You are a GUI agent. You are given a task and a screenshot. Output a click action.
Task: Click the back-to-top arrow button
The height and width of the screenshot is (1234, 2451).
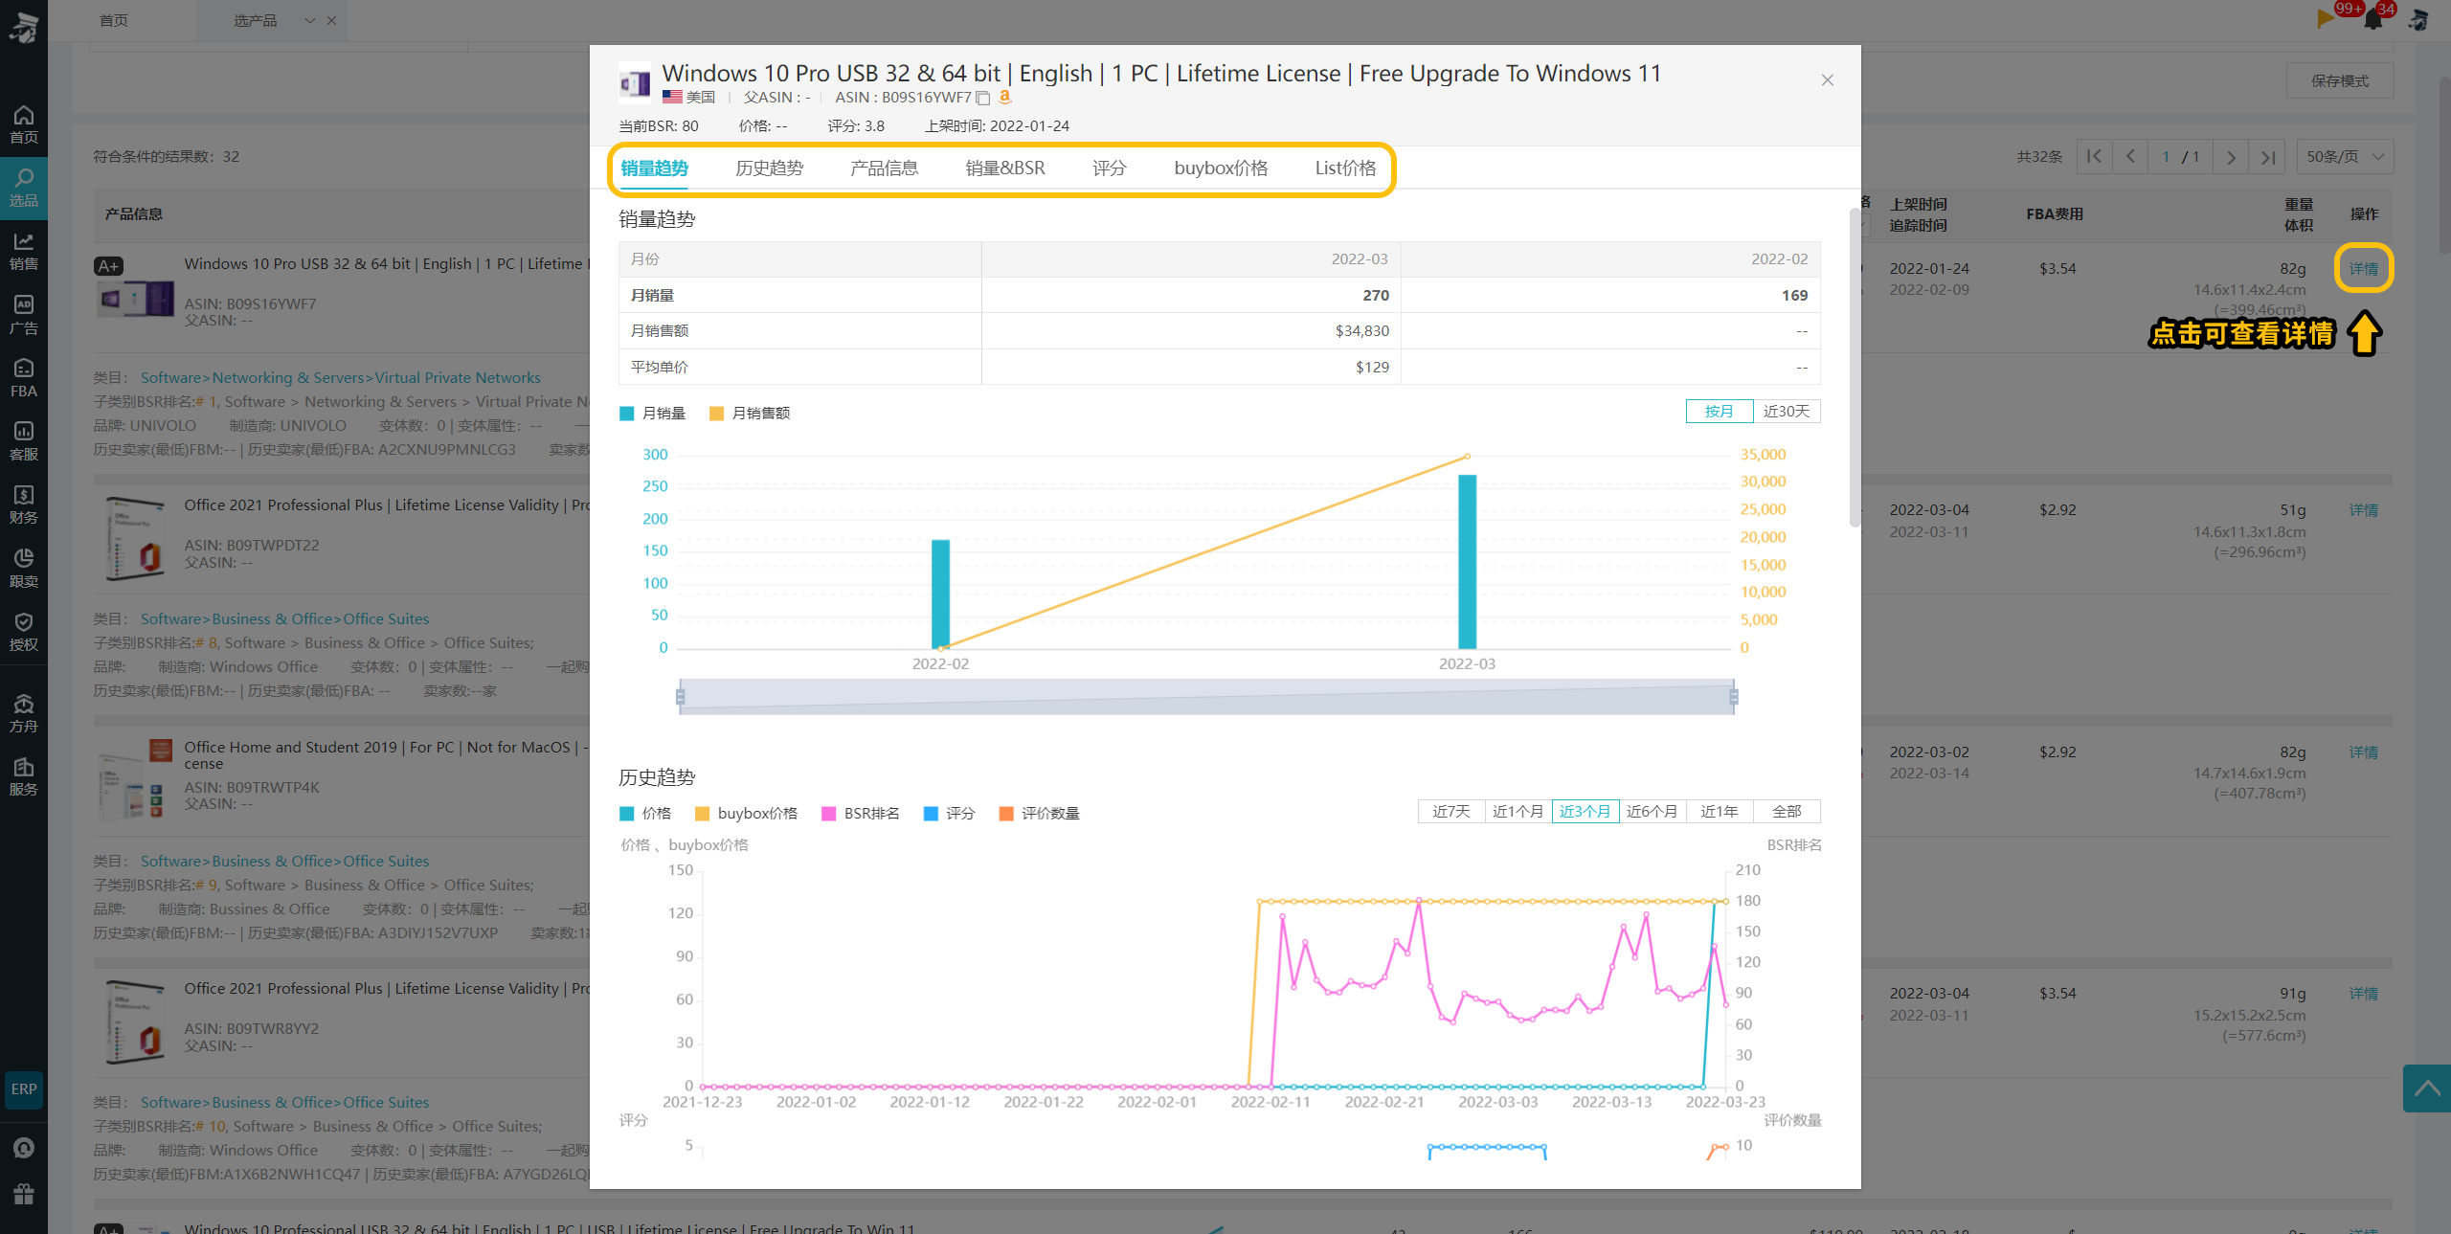pos(2427,1088)
